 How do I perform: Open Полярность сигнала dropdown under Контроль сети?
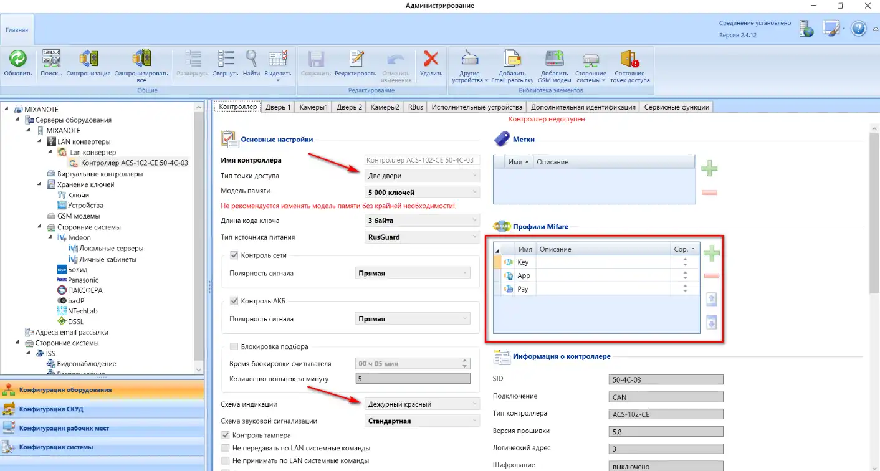(x=412, y=273)
